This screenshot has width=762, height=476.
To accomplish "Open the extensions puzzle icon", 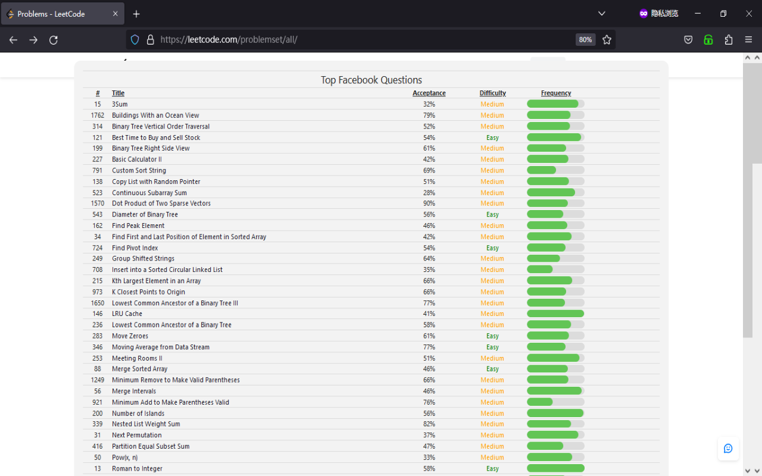I will [729, 40].
